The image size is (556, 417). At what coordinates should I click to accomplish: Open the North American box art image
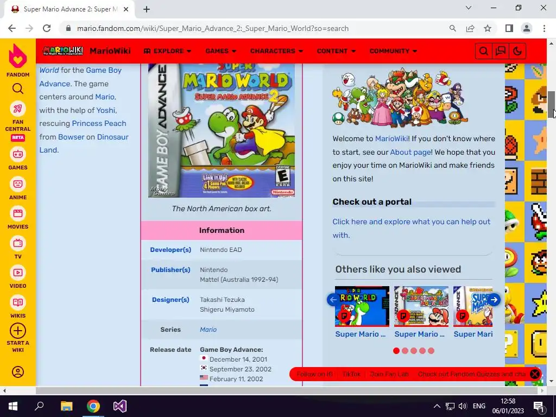coord(222,130)
